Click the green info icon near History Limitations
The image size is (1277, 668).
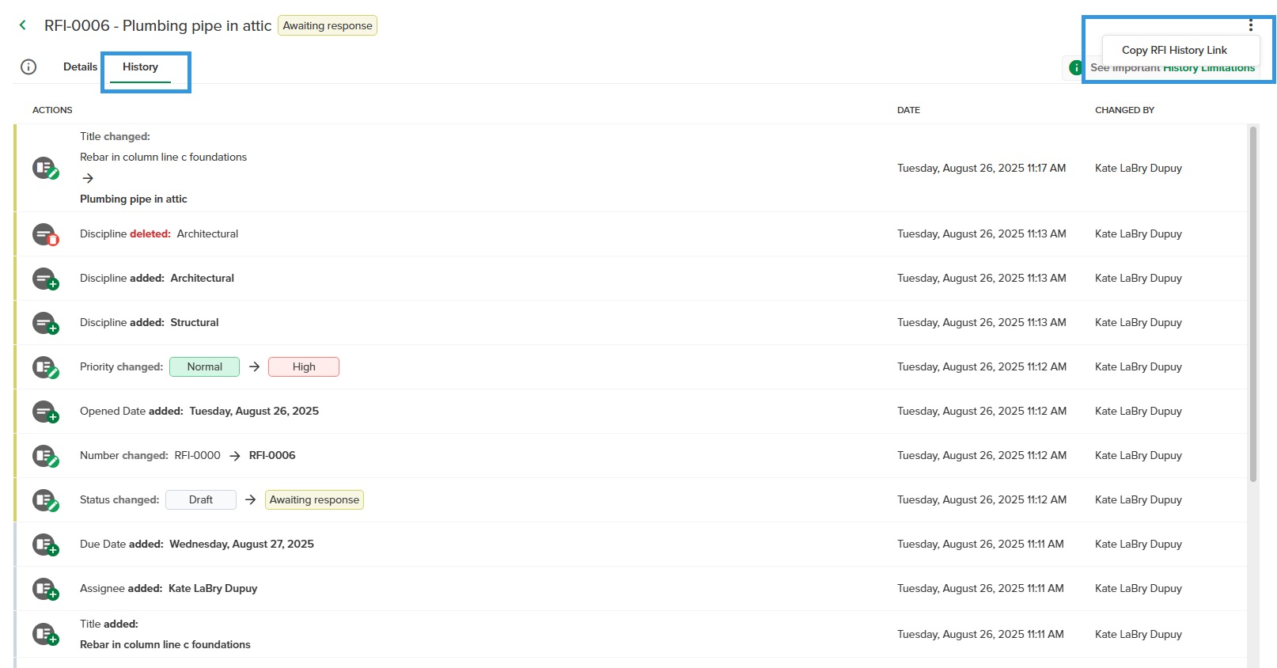(x=1075, y=68)
